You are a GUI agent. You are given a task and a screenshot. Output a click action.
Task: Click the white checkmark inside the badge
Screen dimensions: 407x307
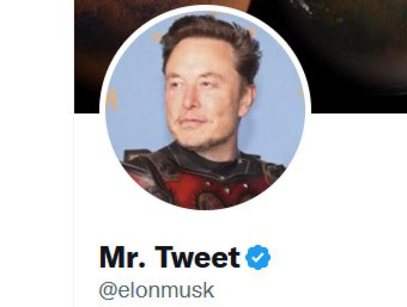click(x=258, y=258)
